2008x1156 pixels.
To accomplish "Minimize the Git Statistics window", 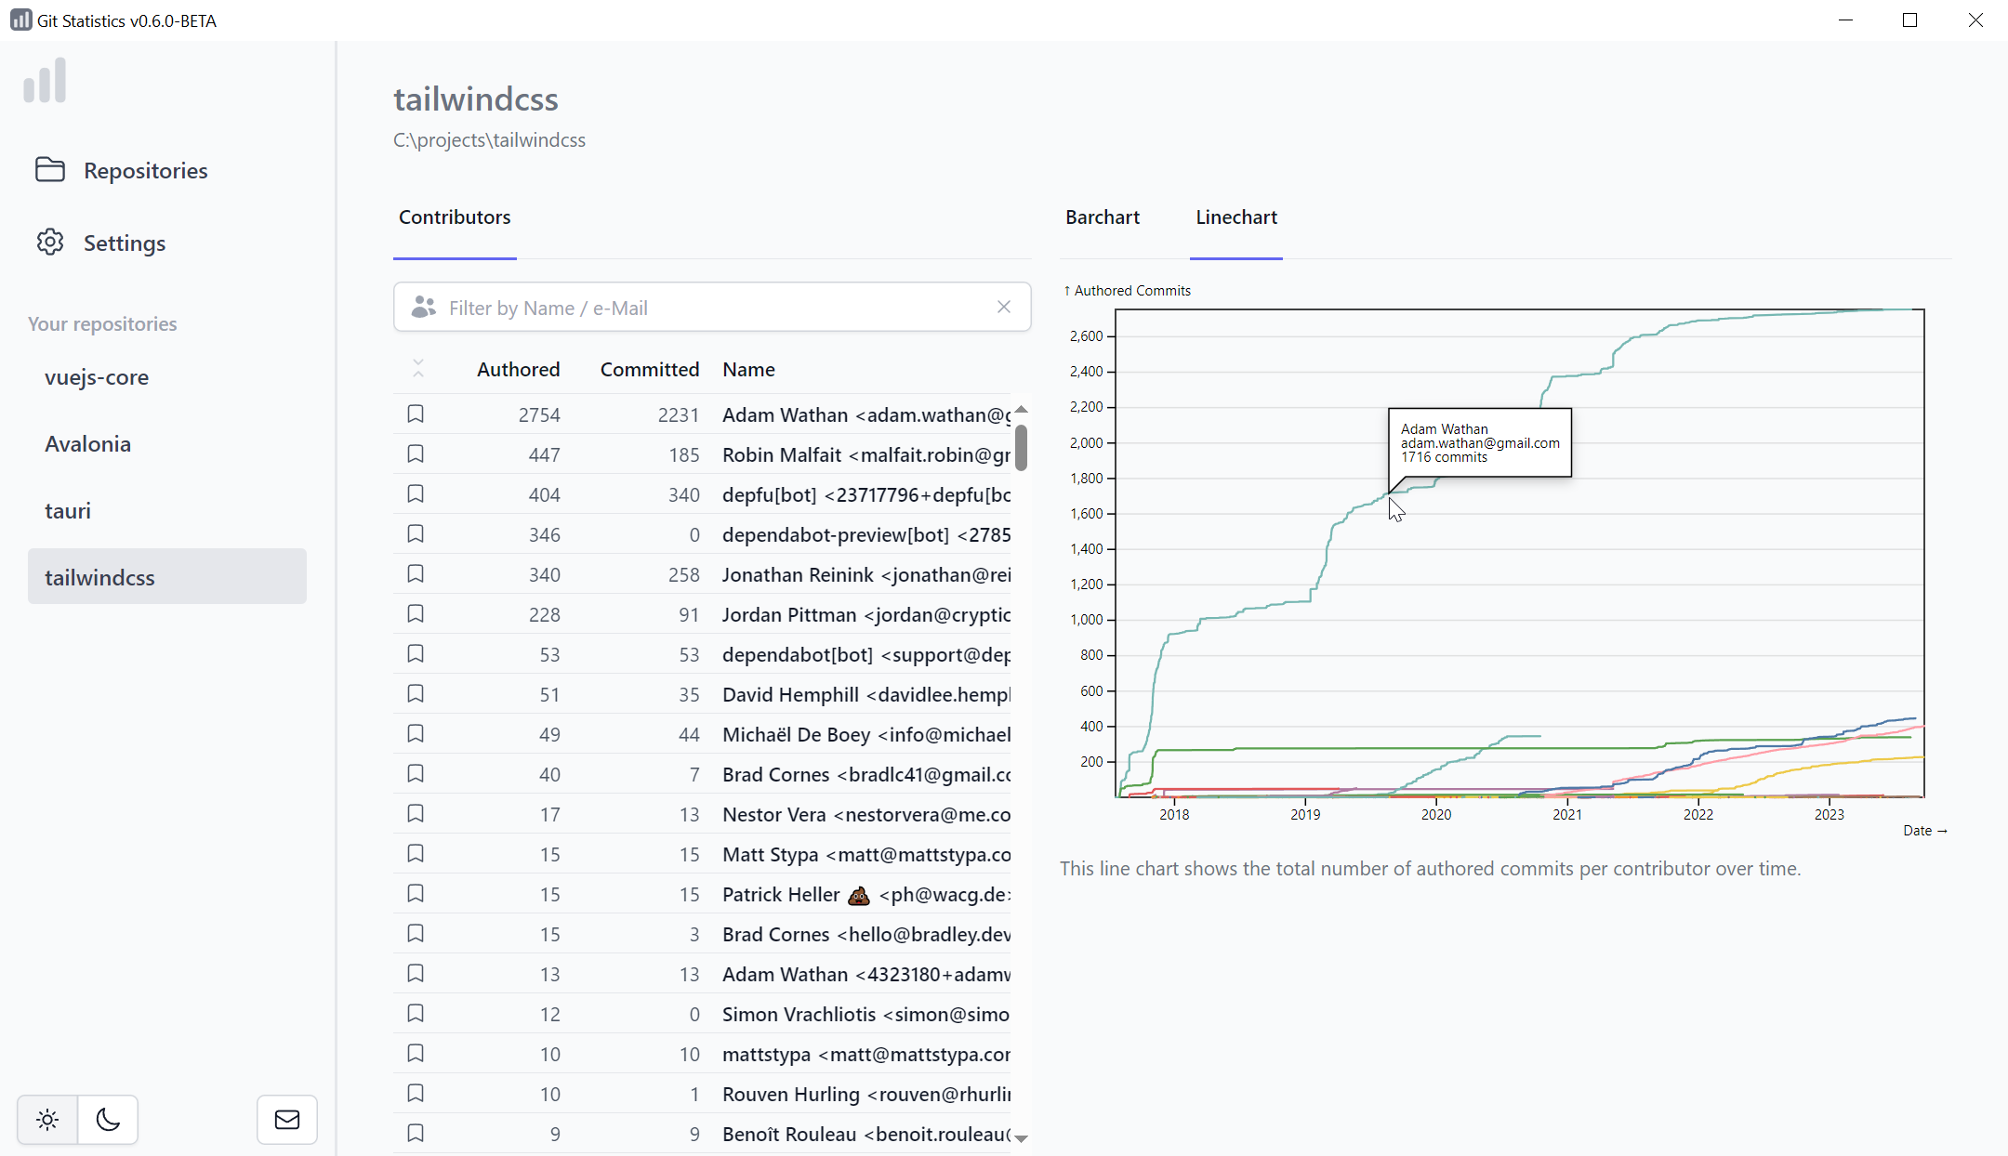I will (1846, 20).
